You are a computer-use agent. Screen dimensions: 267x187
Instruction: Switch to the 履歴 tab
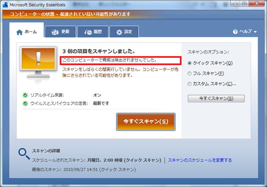tap(93, 32)
